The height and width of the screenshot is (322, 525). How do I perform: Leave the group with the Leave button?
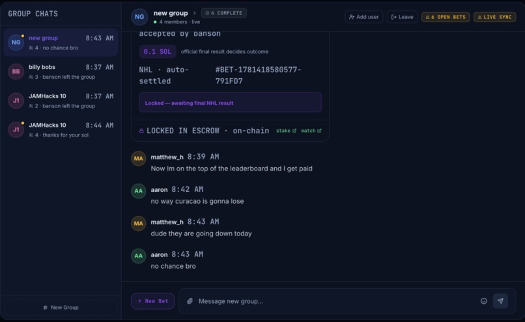coord(402,17)
